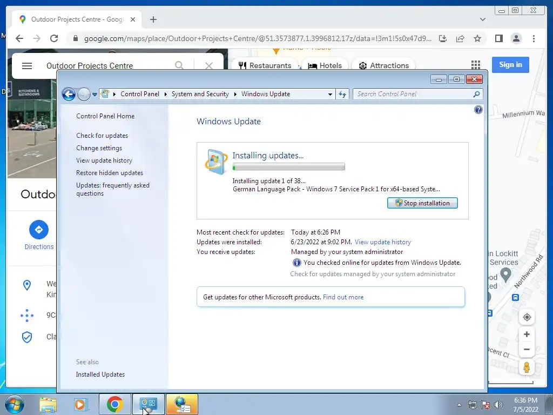
Task: Click the Attractions chip in Google Maps
Action: (384, 65)
